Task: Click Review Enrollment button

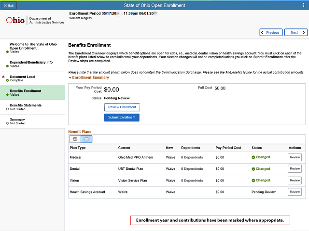Action: [x=122, y=107]
